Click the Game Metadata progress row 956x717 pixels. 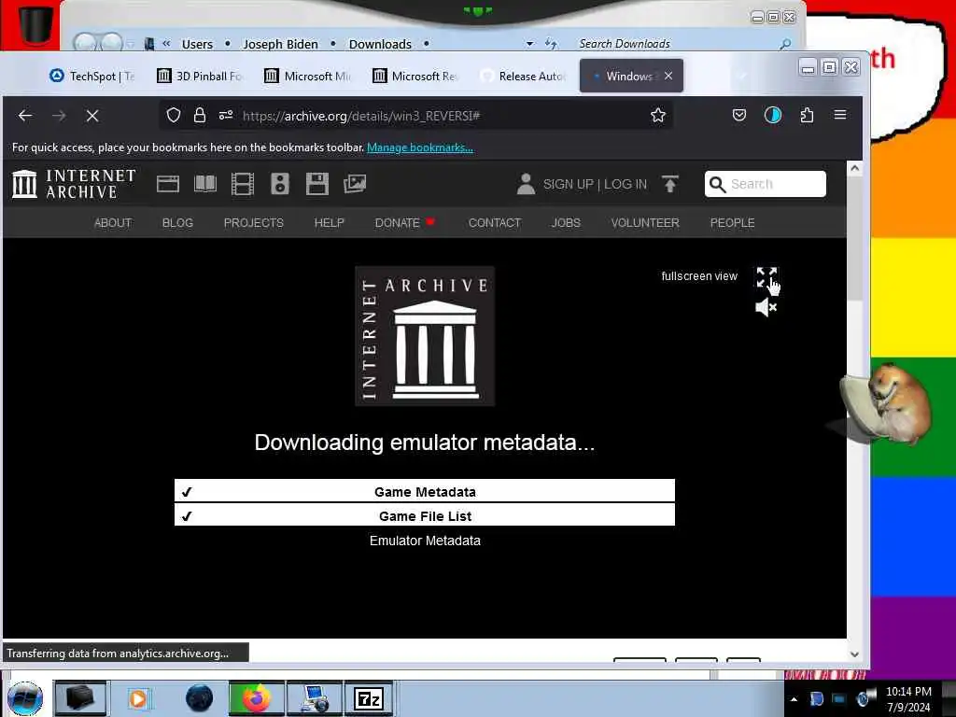pyautogui.click(x=425, y=491)
